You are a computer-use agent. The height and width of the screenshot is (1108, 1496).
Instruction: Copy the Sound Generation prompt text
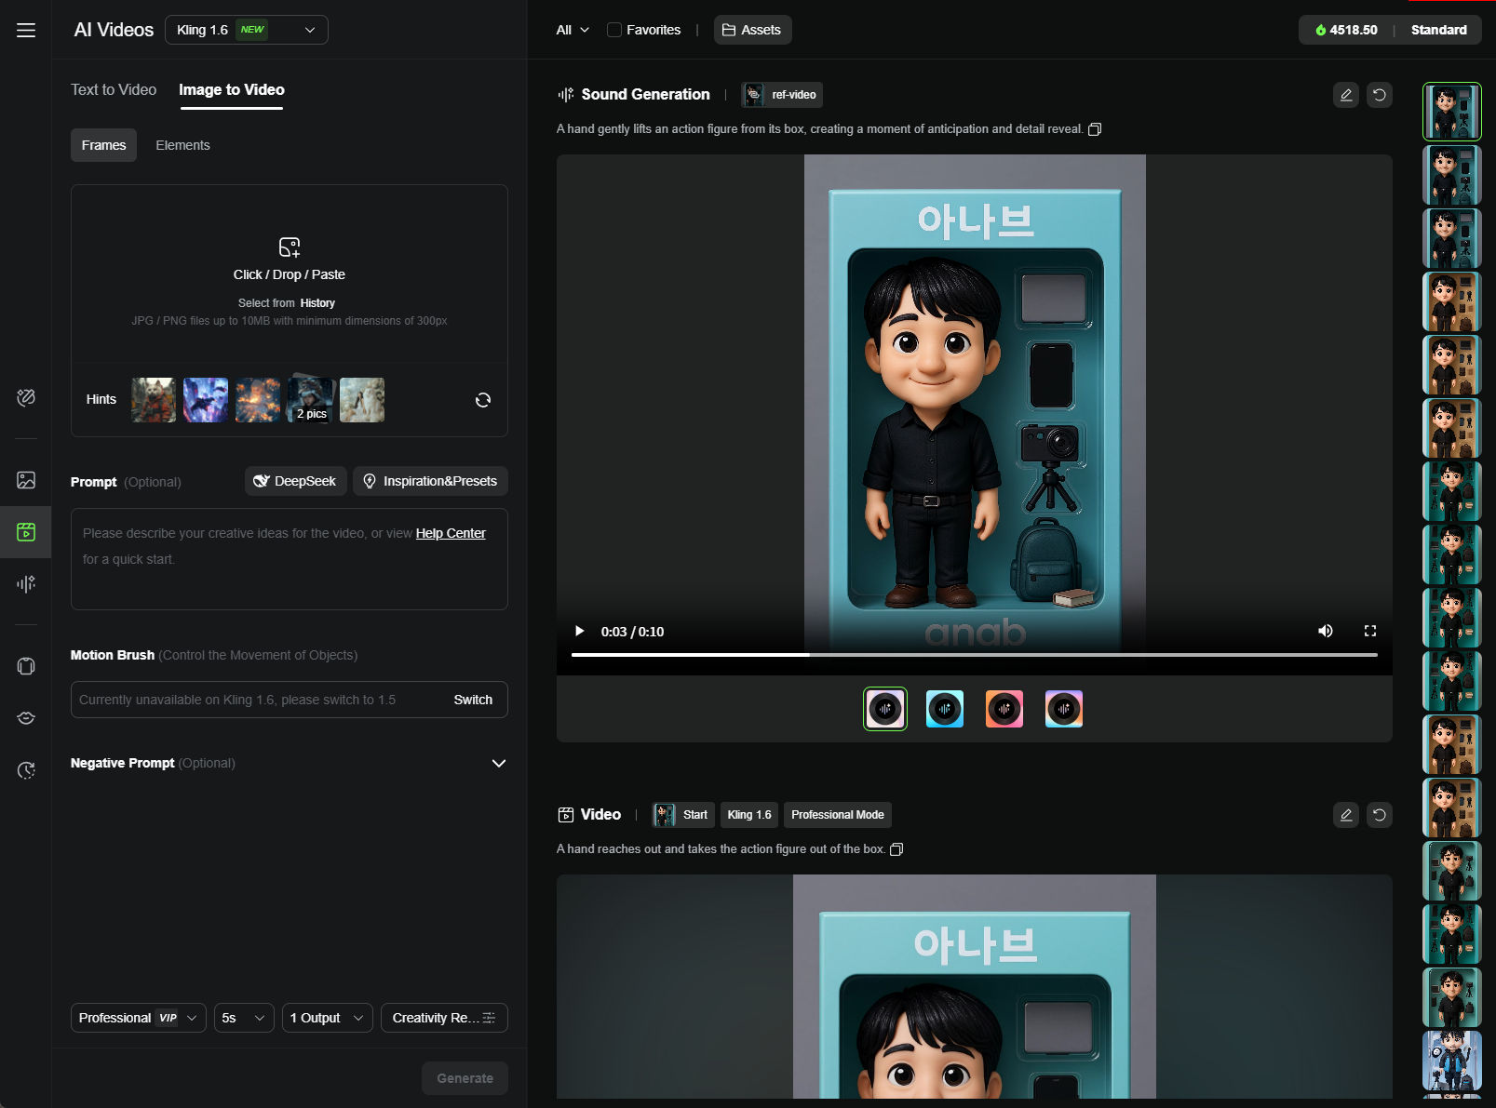[1096, 129]
